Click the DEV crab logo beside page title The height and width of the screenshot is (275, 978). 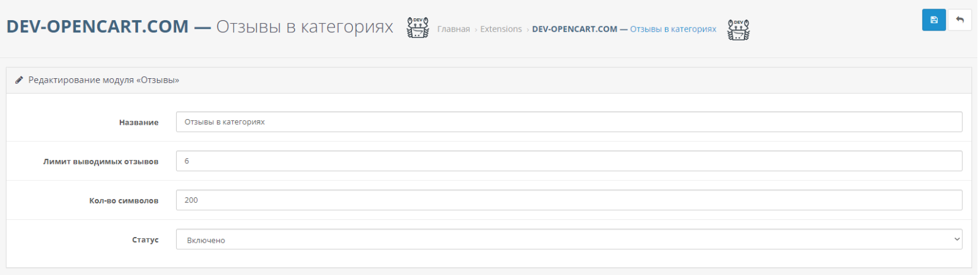[418, 28]
